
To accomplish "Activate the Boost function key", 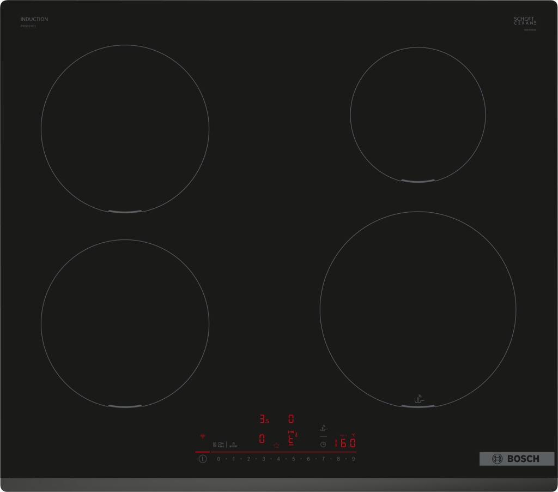I will (x=233, y=445).
